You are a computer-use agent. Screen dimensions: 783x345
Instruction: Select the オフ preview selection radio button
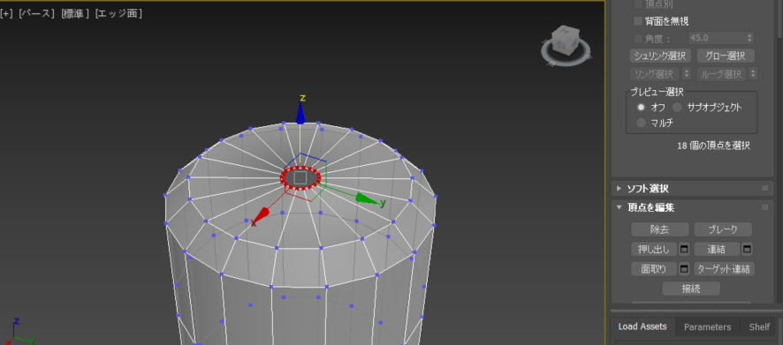[642, 107]
